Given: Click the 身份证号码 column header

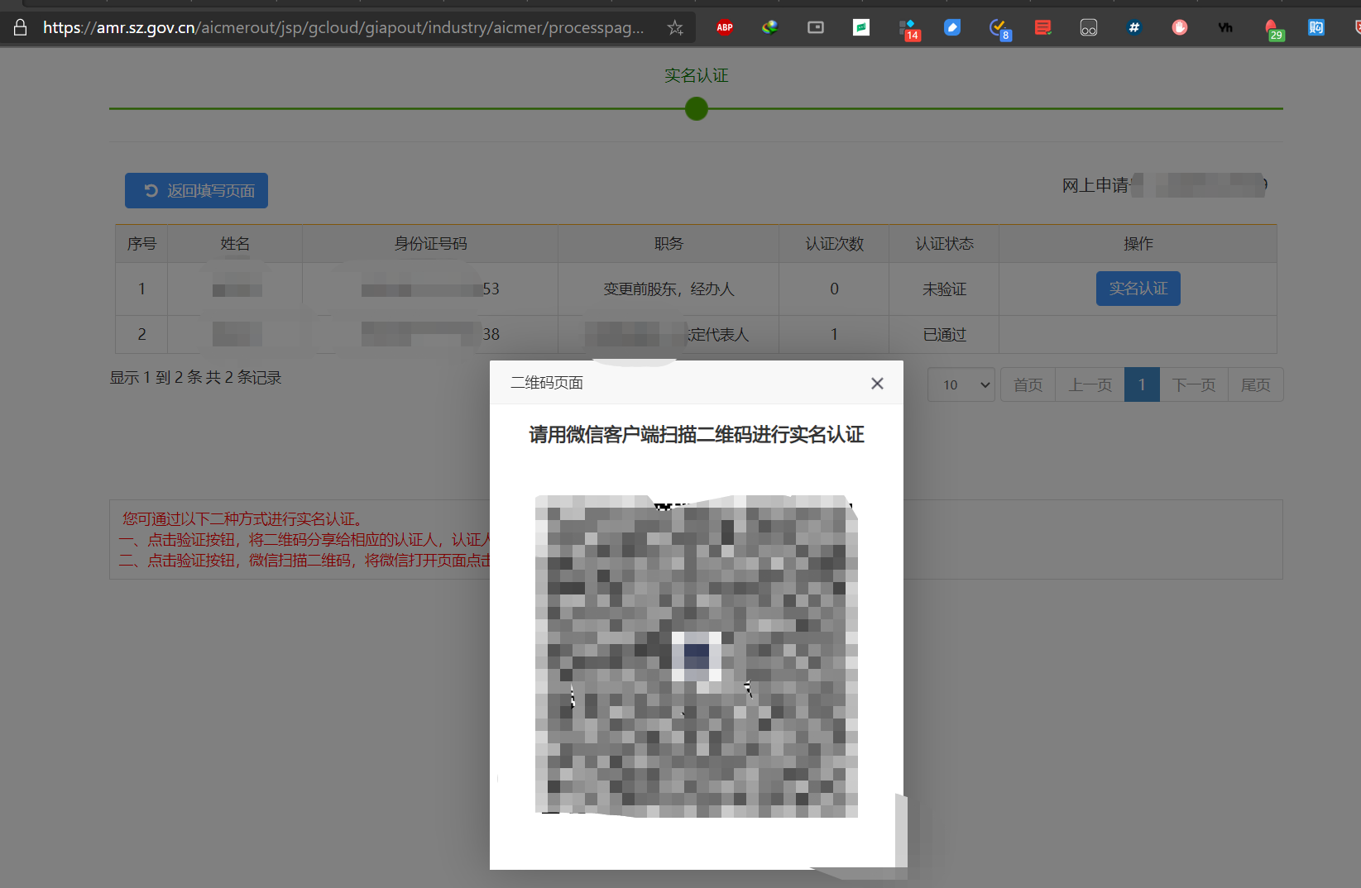Looking at the screenshot, I should (x=430, y=244).
